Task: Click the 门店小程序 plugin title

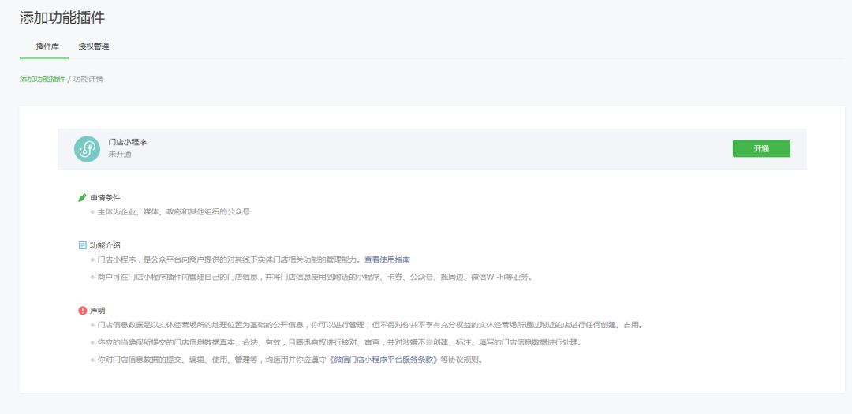Action: pos(128,142)
